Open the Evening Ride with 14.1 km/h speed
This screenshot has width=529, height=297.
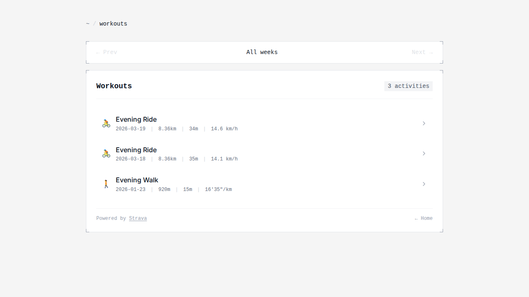pyautogui.click(x=136, y=150)
